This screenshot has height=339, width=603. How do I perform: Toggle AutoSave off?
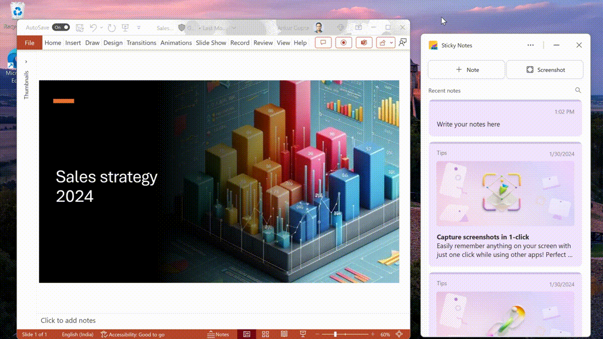(61, 27)
